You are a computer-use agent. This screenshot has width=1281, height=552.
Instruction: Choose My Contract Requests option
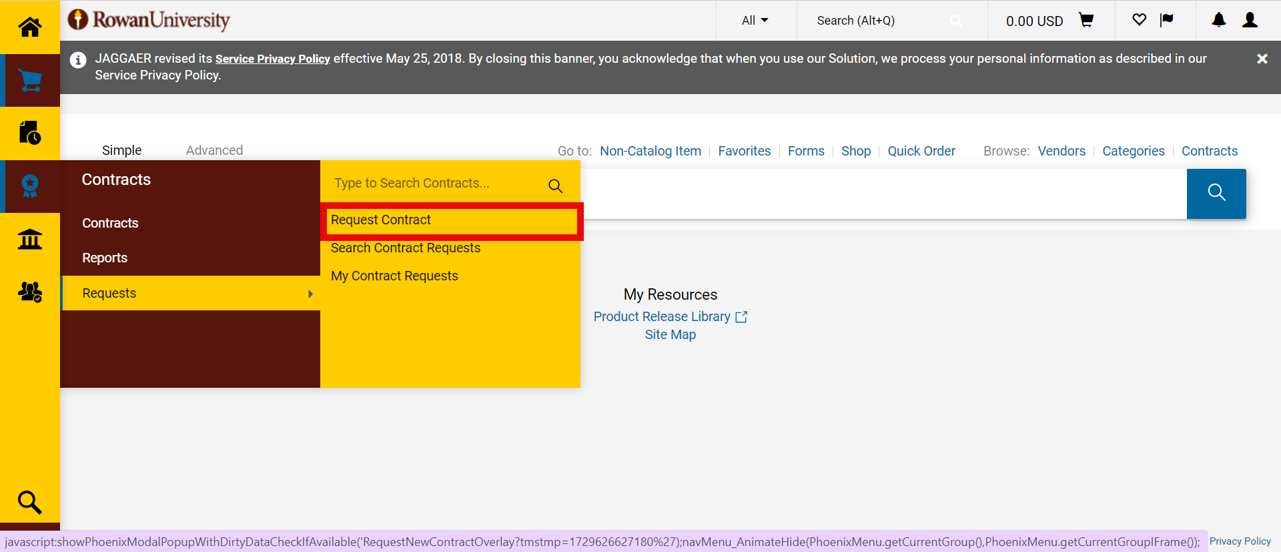tap(394, 276)
